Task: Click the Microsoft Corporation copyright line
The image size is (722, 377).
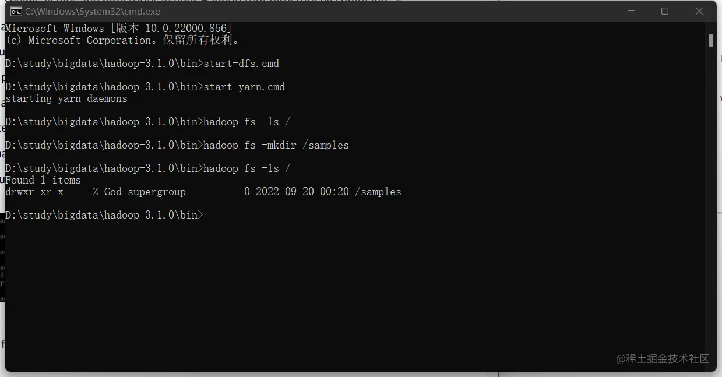Action: coord(122,40)
